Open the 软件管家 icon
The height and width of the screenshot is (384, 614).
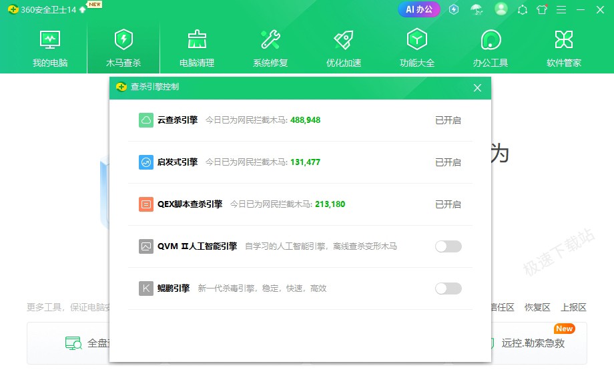point(564,40)
